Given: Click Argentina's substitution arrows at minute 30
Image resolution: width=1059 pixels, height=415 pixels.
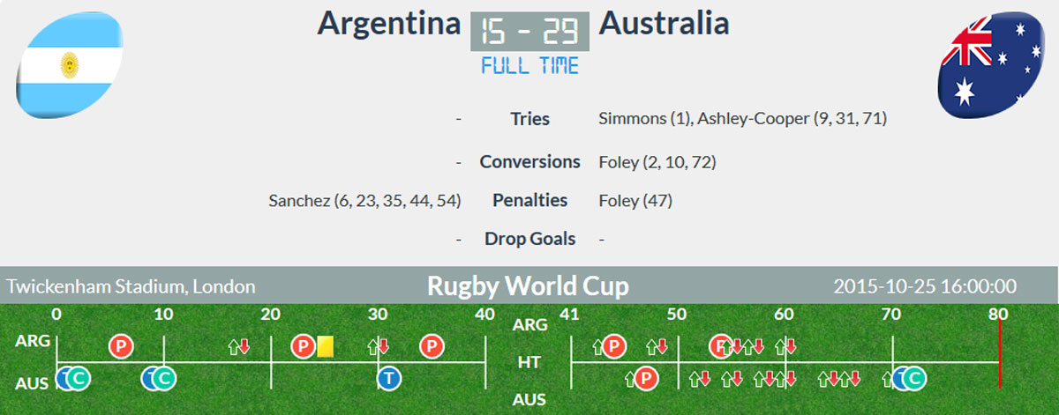Looking at the screenshot, I should coord(378,346).
